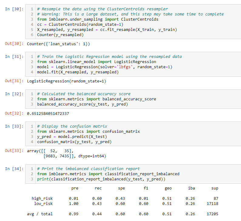This screenshot has height=221, width=241.
Task: Select the In [34] code cell
Action: tap(133, 174)
